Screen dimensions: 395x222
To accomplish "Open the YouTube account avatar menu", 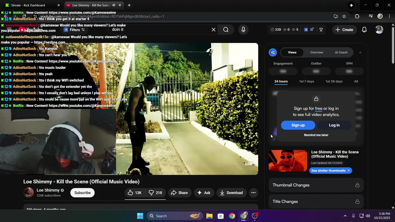I will 379,30.
